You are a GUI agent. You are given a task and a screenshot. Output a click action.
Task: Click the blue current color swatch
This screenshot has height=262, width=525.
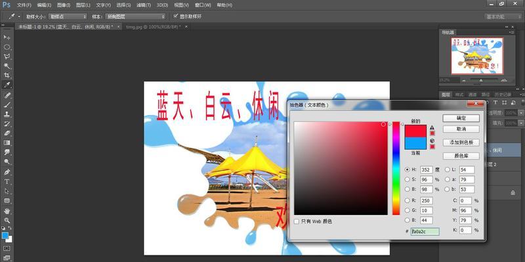(x=415, y=143)
